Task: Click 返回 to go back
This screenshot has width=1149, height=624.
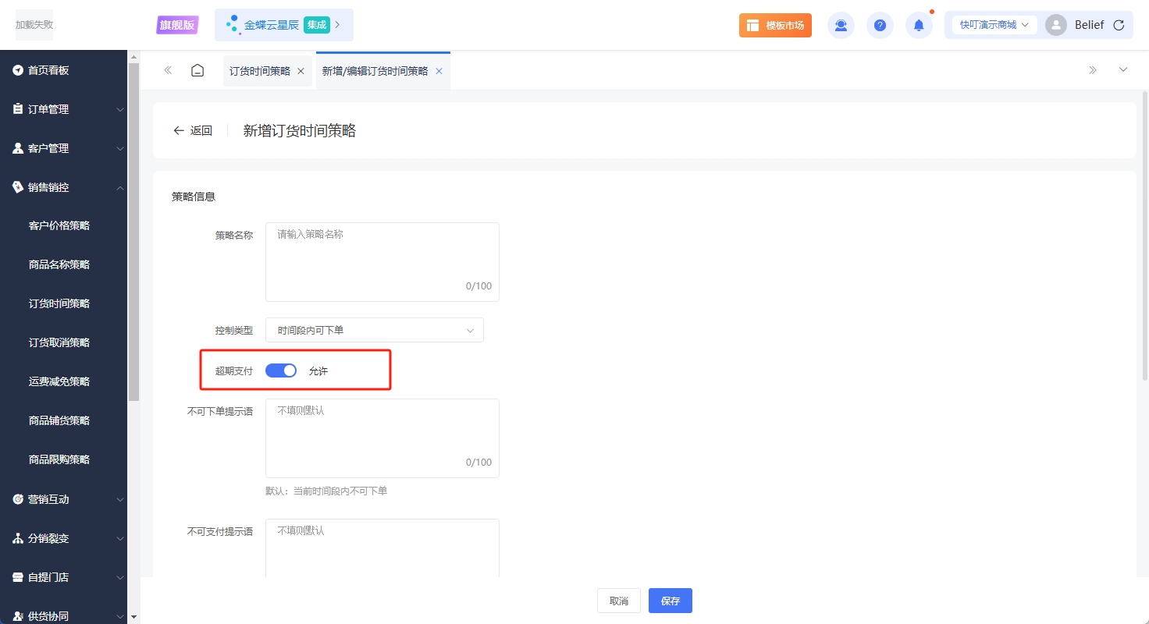Action: tap(193, 130)
